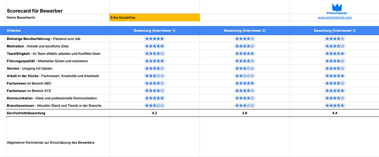
Task: Select the Kommunikation criterion cell
Action: tap(58, 98)
